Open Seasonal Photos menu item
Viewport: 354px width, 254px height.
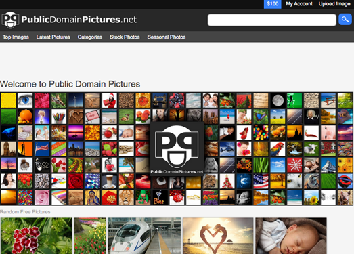pyautogui.click(x=167, y=37)
